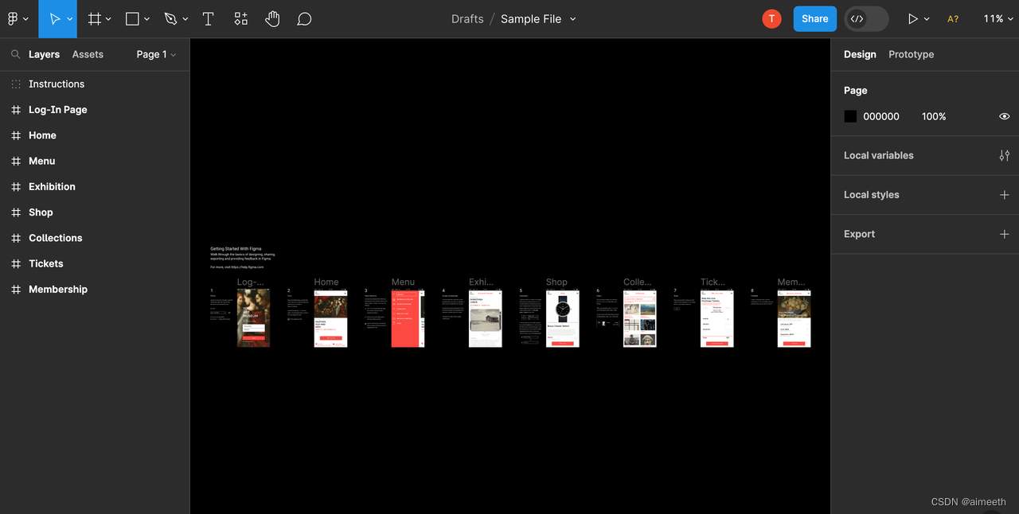Screen dimensions: 1019x514
Task: Open the Figma main menu icon
Action: pos(14,18)
